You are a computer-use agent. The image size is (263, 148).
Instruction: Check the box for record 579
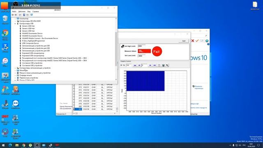pos(74,104)
